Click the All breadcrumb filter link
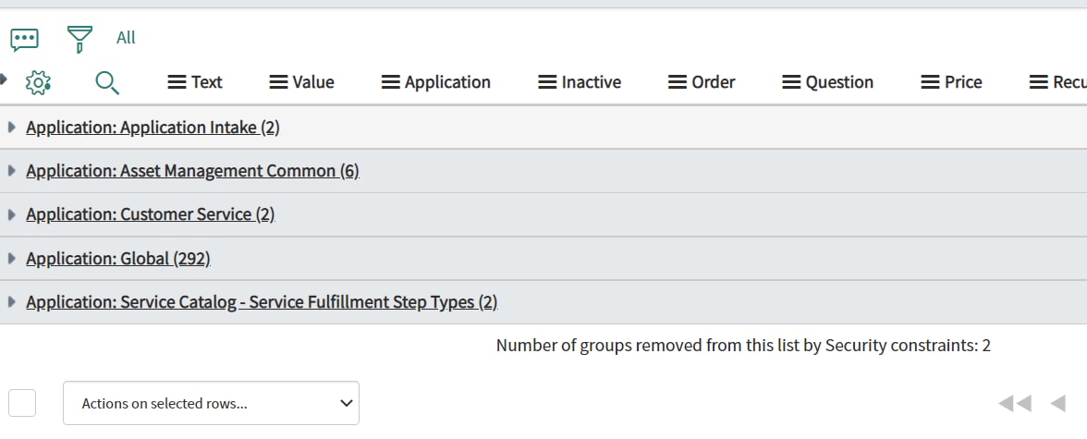This screenshot has width=1087, height=439. click(126, 38)
